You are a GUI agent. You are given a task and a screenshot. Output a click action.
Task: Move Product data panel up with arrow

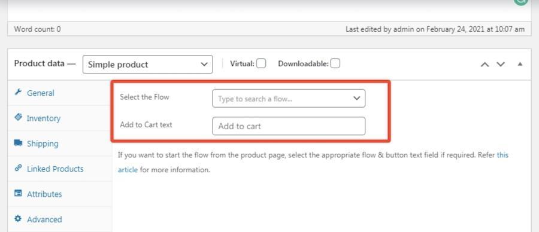(485, 64)
